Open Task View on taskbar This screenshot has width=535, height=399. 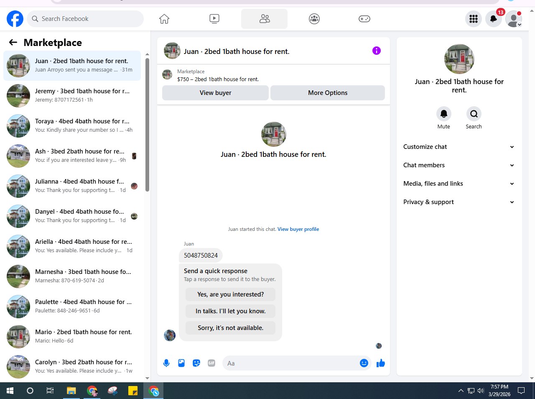point(50,391)
